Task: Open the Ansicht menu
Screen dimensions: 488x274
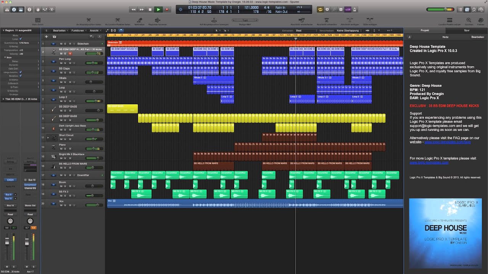Action: (x=95, y=30)
